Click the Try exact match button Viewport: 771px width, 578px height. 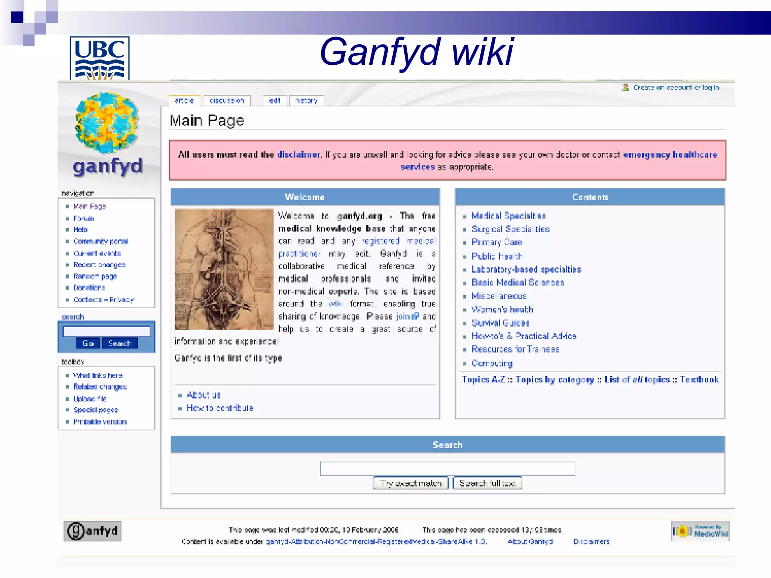tap(411, 483)
